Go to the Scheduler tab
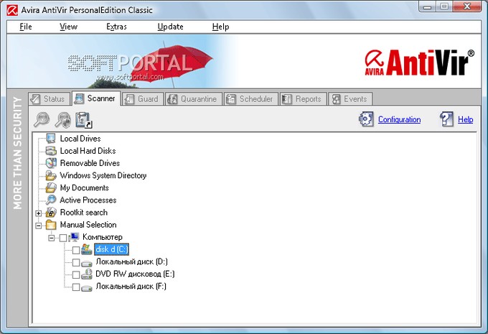 (250, 99)
